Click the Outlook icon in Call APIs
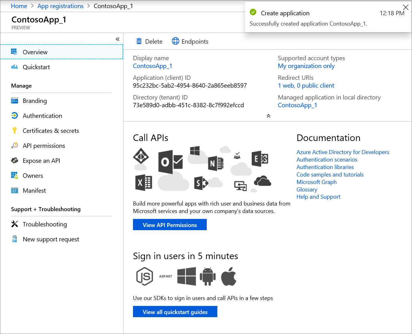This screenshot has width=412, height=334. pyautogui.click(x=170, y=162)
